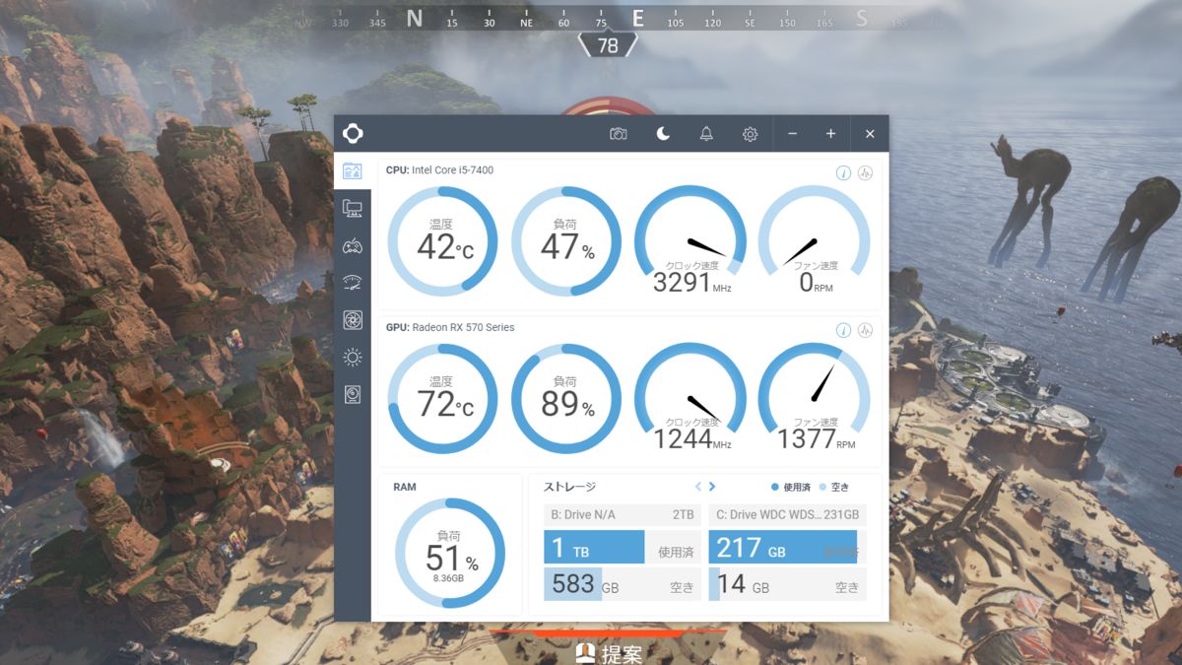Go to next storage drives arrow
Image resolution: width=1182 pixels, height=665 pixels.
pos(712,487)
